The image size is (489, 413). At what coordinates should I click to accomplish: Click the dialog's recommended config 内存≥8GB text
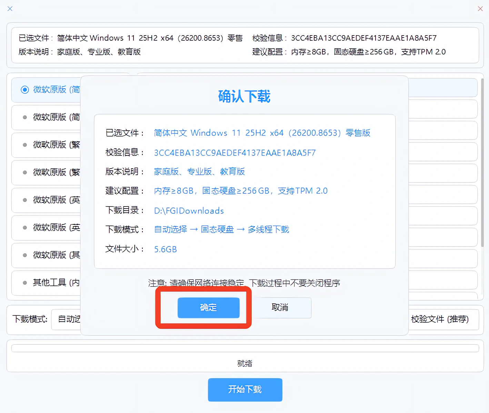(x=241, y=191)
